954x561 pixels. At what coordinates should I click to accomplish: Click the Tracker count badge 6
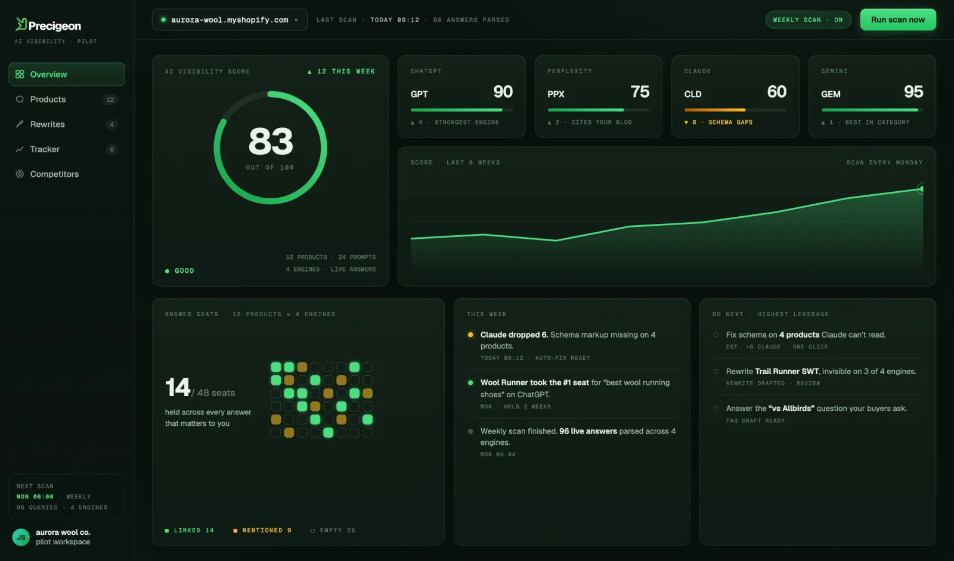[111, 149]
